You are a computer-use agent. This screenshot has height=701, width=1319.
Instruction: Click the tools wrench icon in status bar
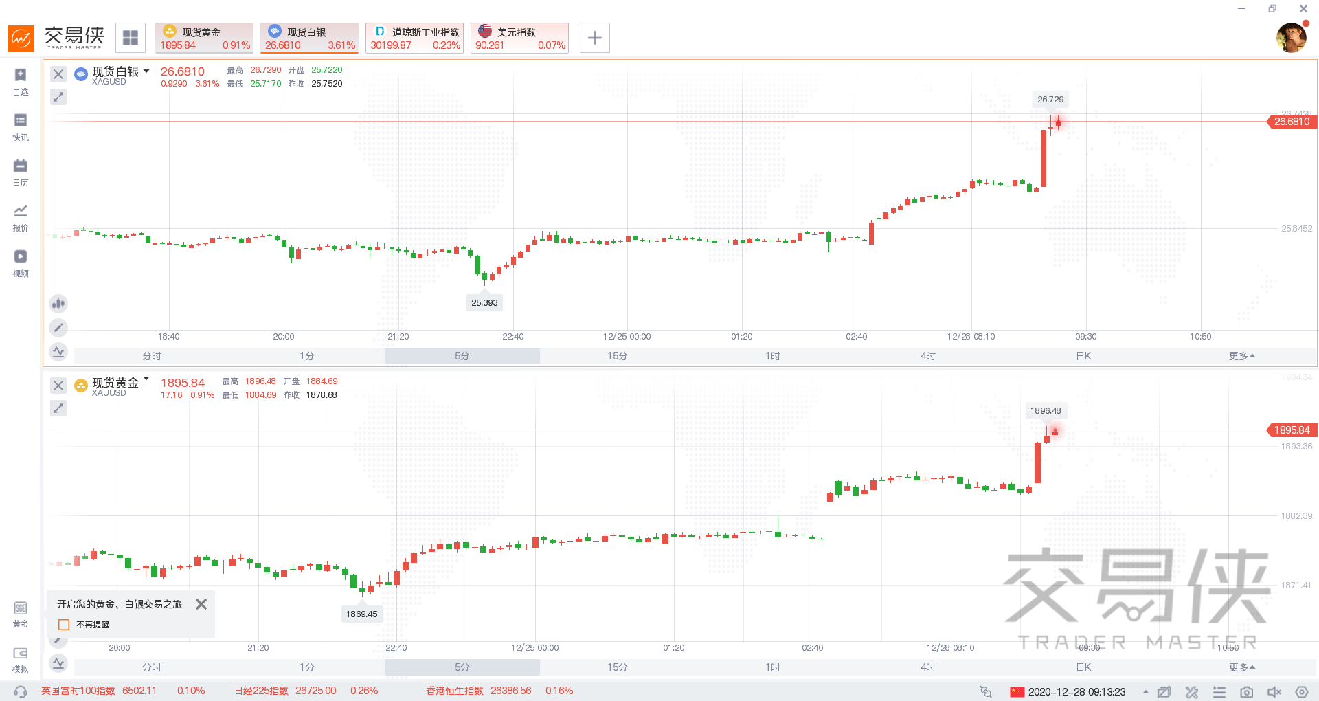(1192, 692)
